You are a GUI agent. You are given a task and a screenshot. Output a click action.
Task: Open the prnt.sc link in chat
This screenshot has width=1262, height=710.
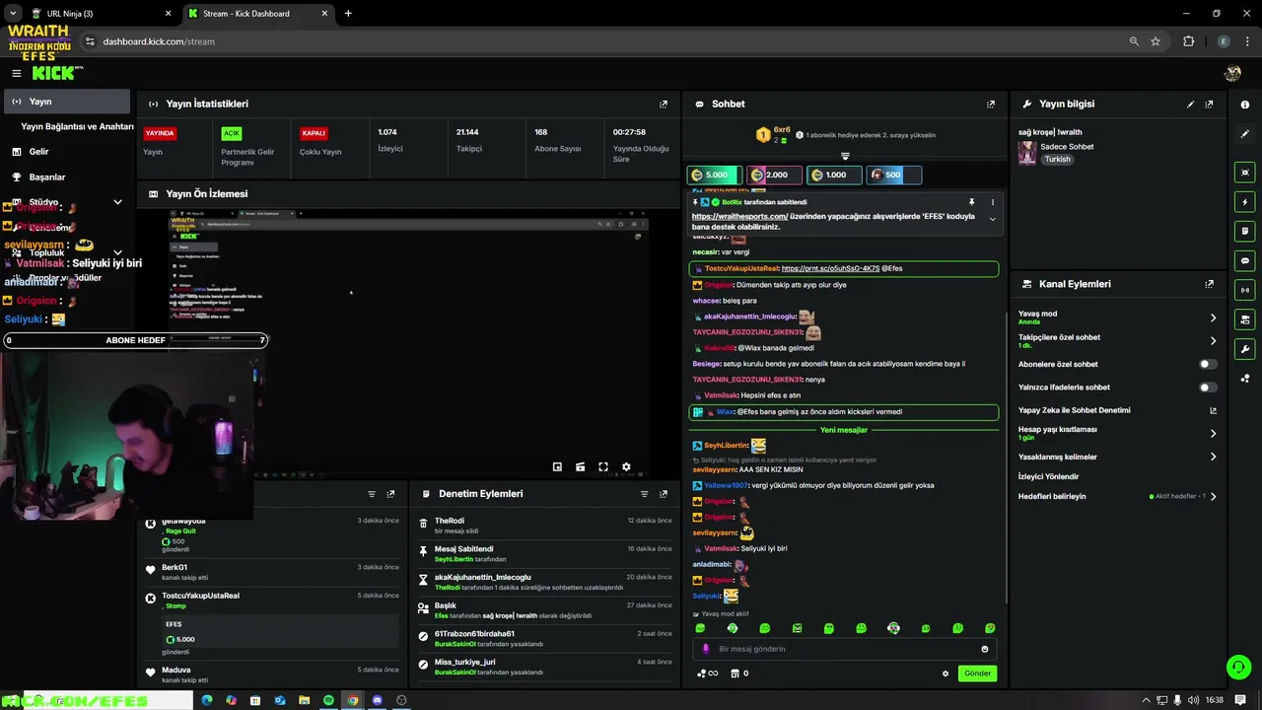coord(830,268)
